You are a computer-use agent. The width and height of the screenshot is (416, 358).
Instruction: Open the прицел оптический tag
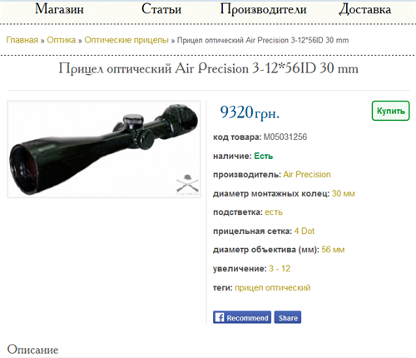[273, 288]
